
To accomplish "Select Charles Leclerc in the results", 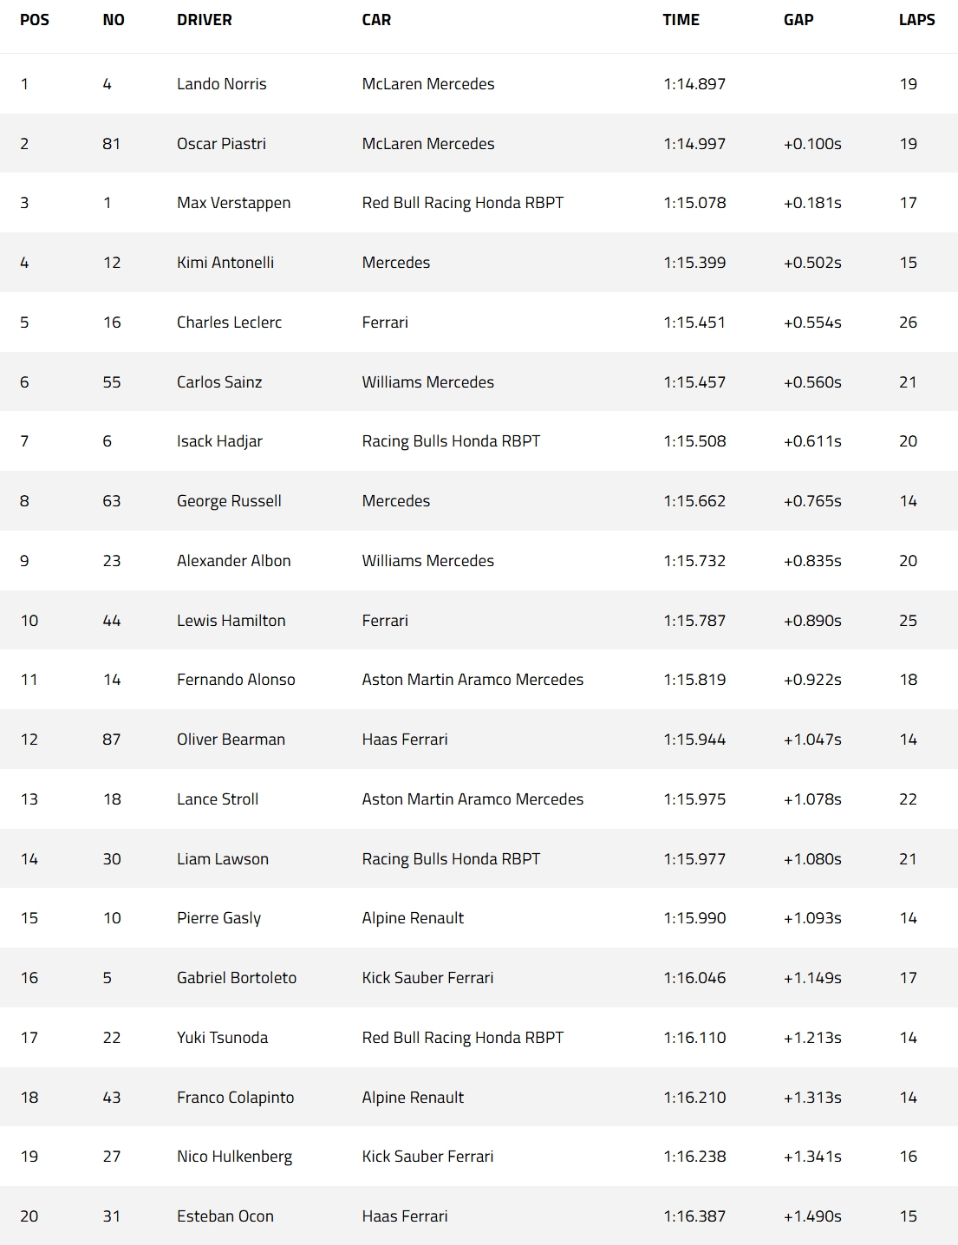I will coord(229,323).
